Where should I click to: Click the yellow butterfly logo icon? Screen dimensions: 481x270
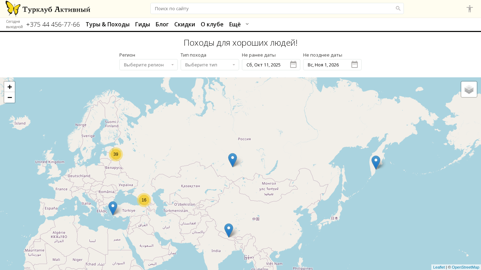click(x=13, y=8)
